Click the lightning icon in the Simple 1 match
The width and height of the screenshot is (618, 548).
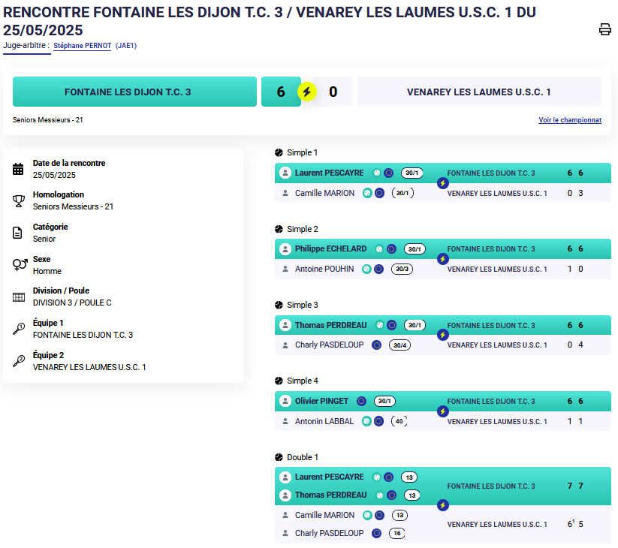[442, 183]
